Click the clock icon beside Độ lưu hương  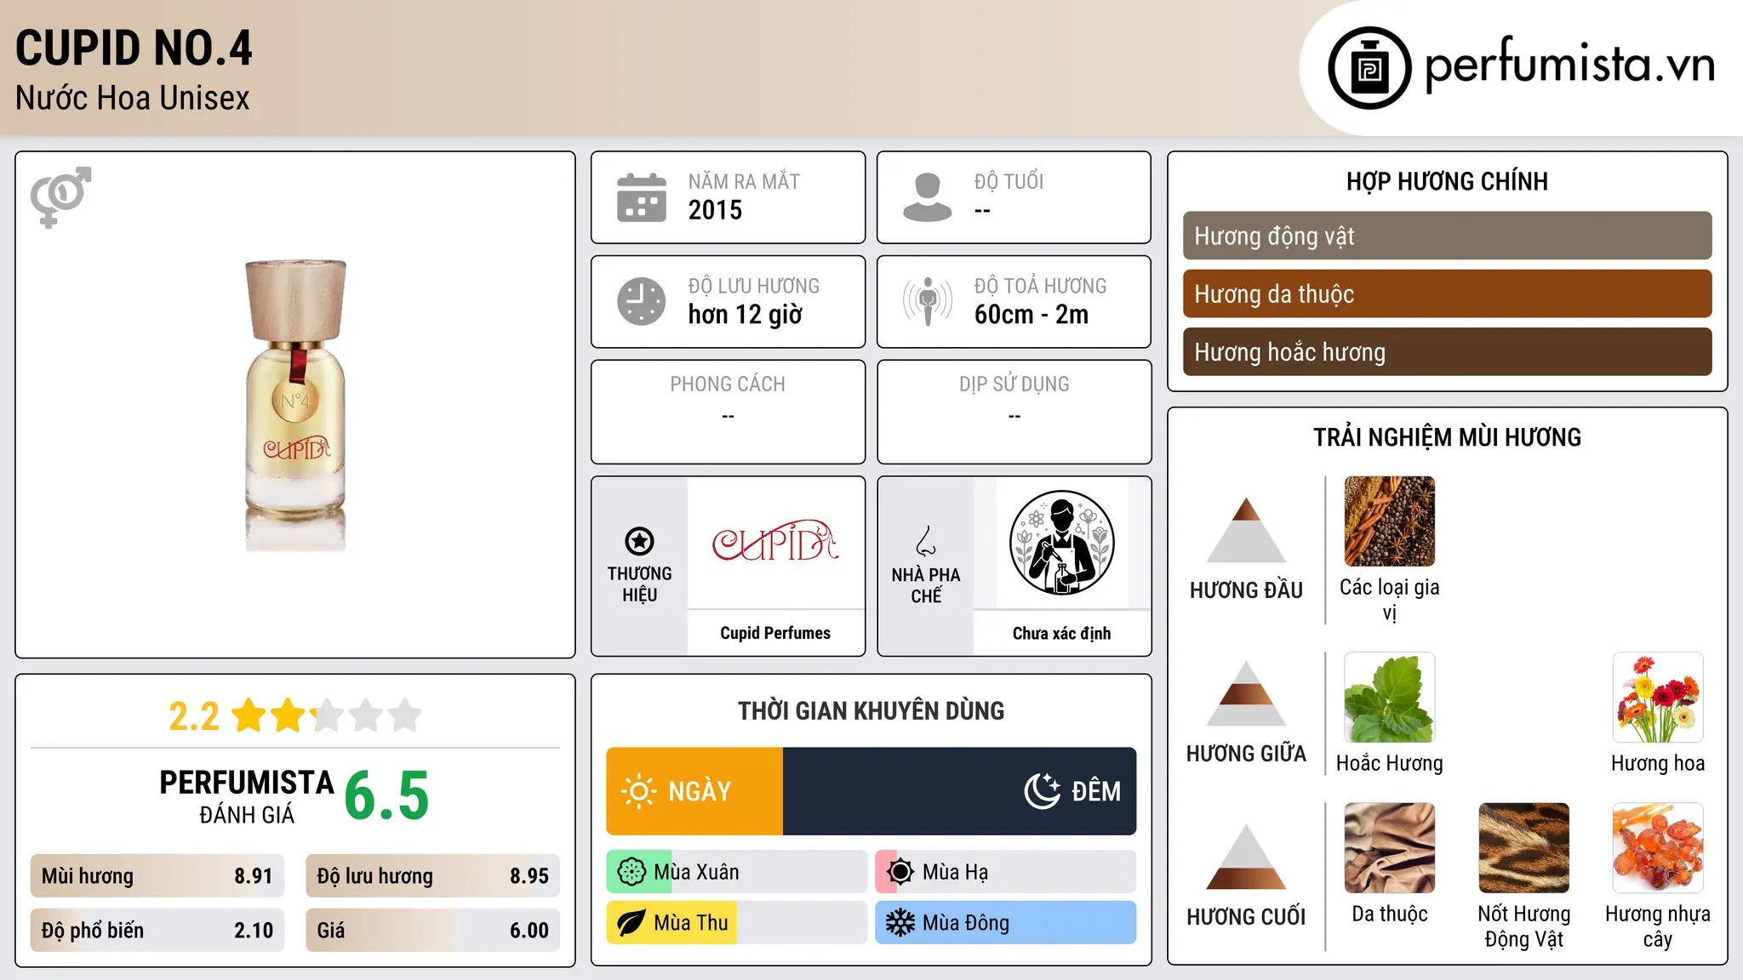click(x=642, y=301)
